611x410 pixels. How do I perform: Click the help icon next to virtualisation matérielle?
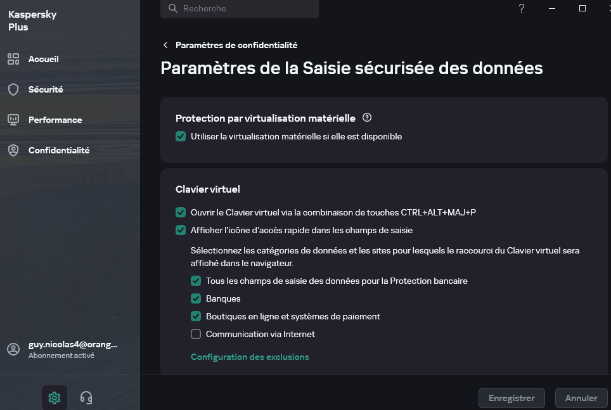pos(367,118)
